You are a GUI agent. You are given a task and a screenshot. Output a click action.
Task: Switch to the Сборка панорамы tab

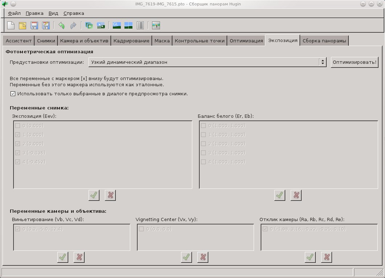[x=325, y=41]
